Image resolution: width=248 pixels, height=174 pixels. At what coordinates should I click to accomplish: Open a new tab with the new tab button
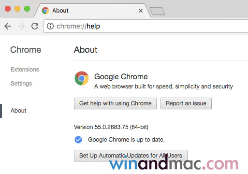(x=157, y=11)
